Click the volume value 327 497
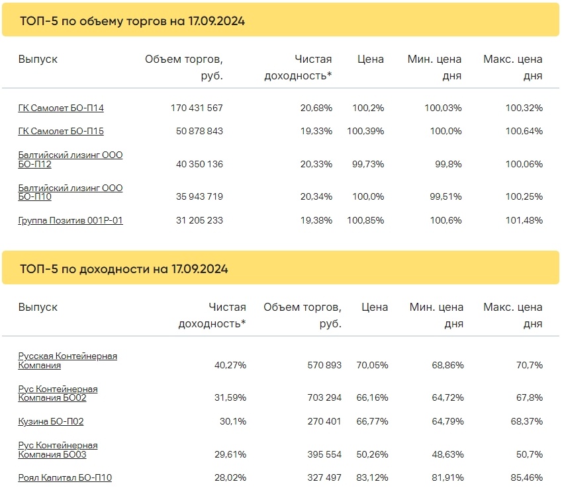562x488 pixels. [x=324, y=477]
